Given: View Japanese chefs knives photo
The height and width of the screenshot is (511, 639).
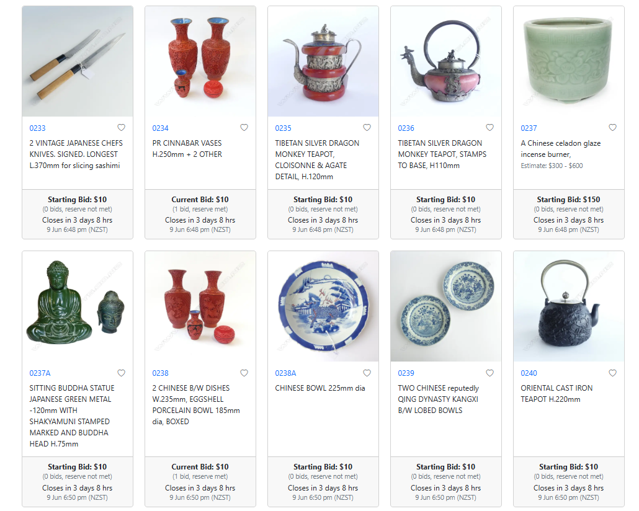Looking at the screenshot, I should [78, 61].
